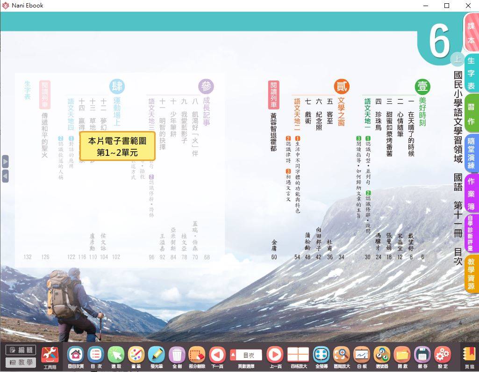Select the 選取 pointer tool
This screenshot has width=479, height=372.
click(116, 357)
